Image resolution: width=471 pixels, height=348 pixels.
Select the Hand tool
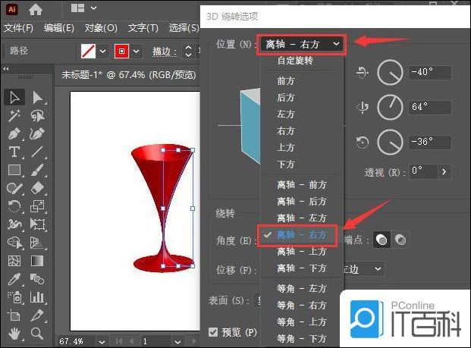click(x=14, y=334)
